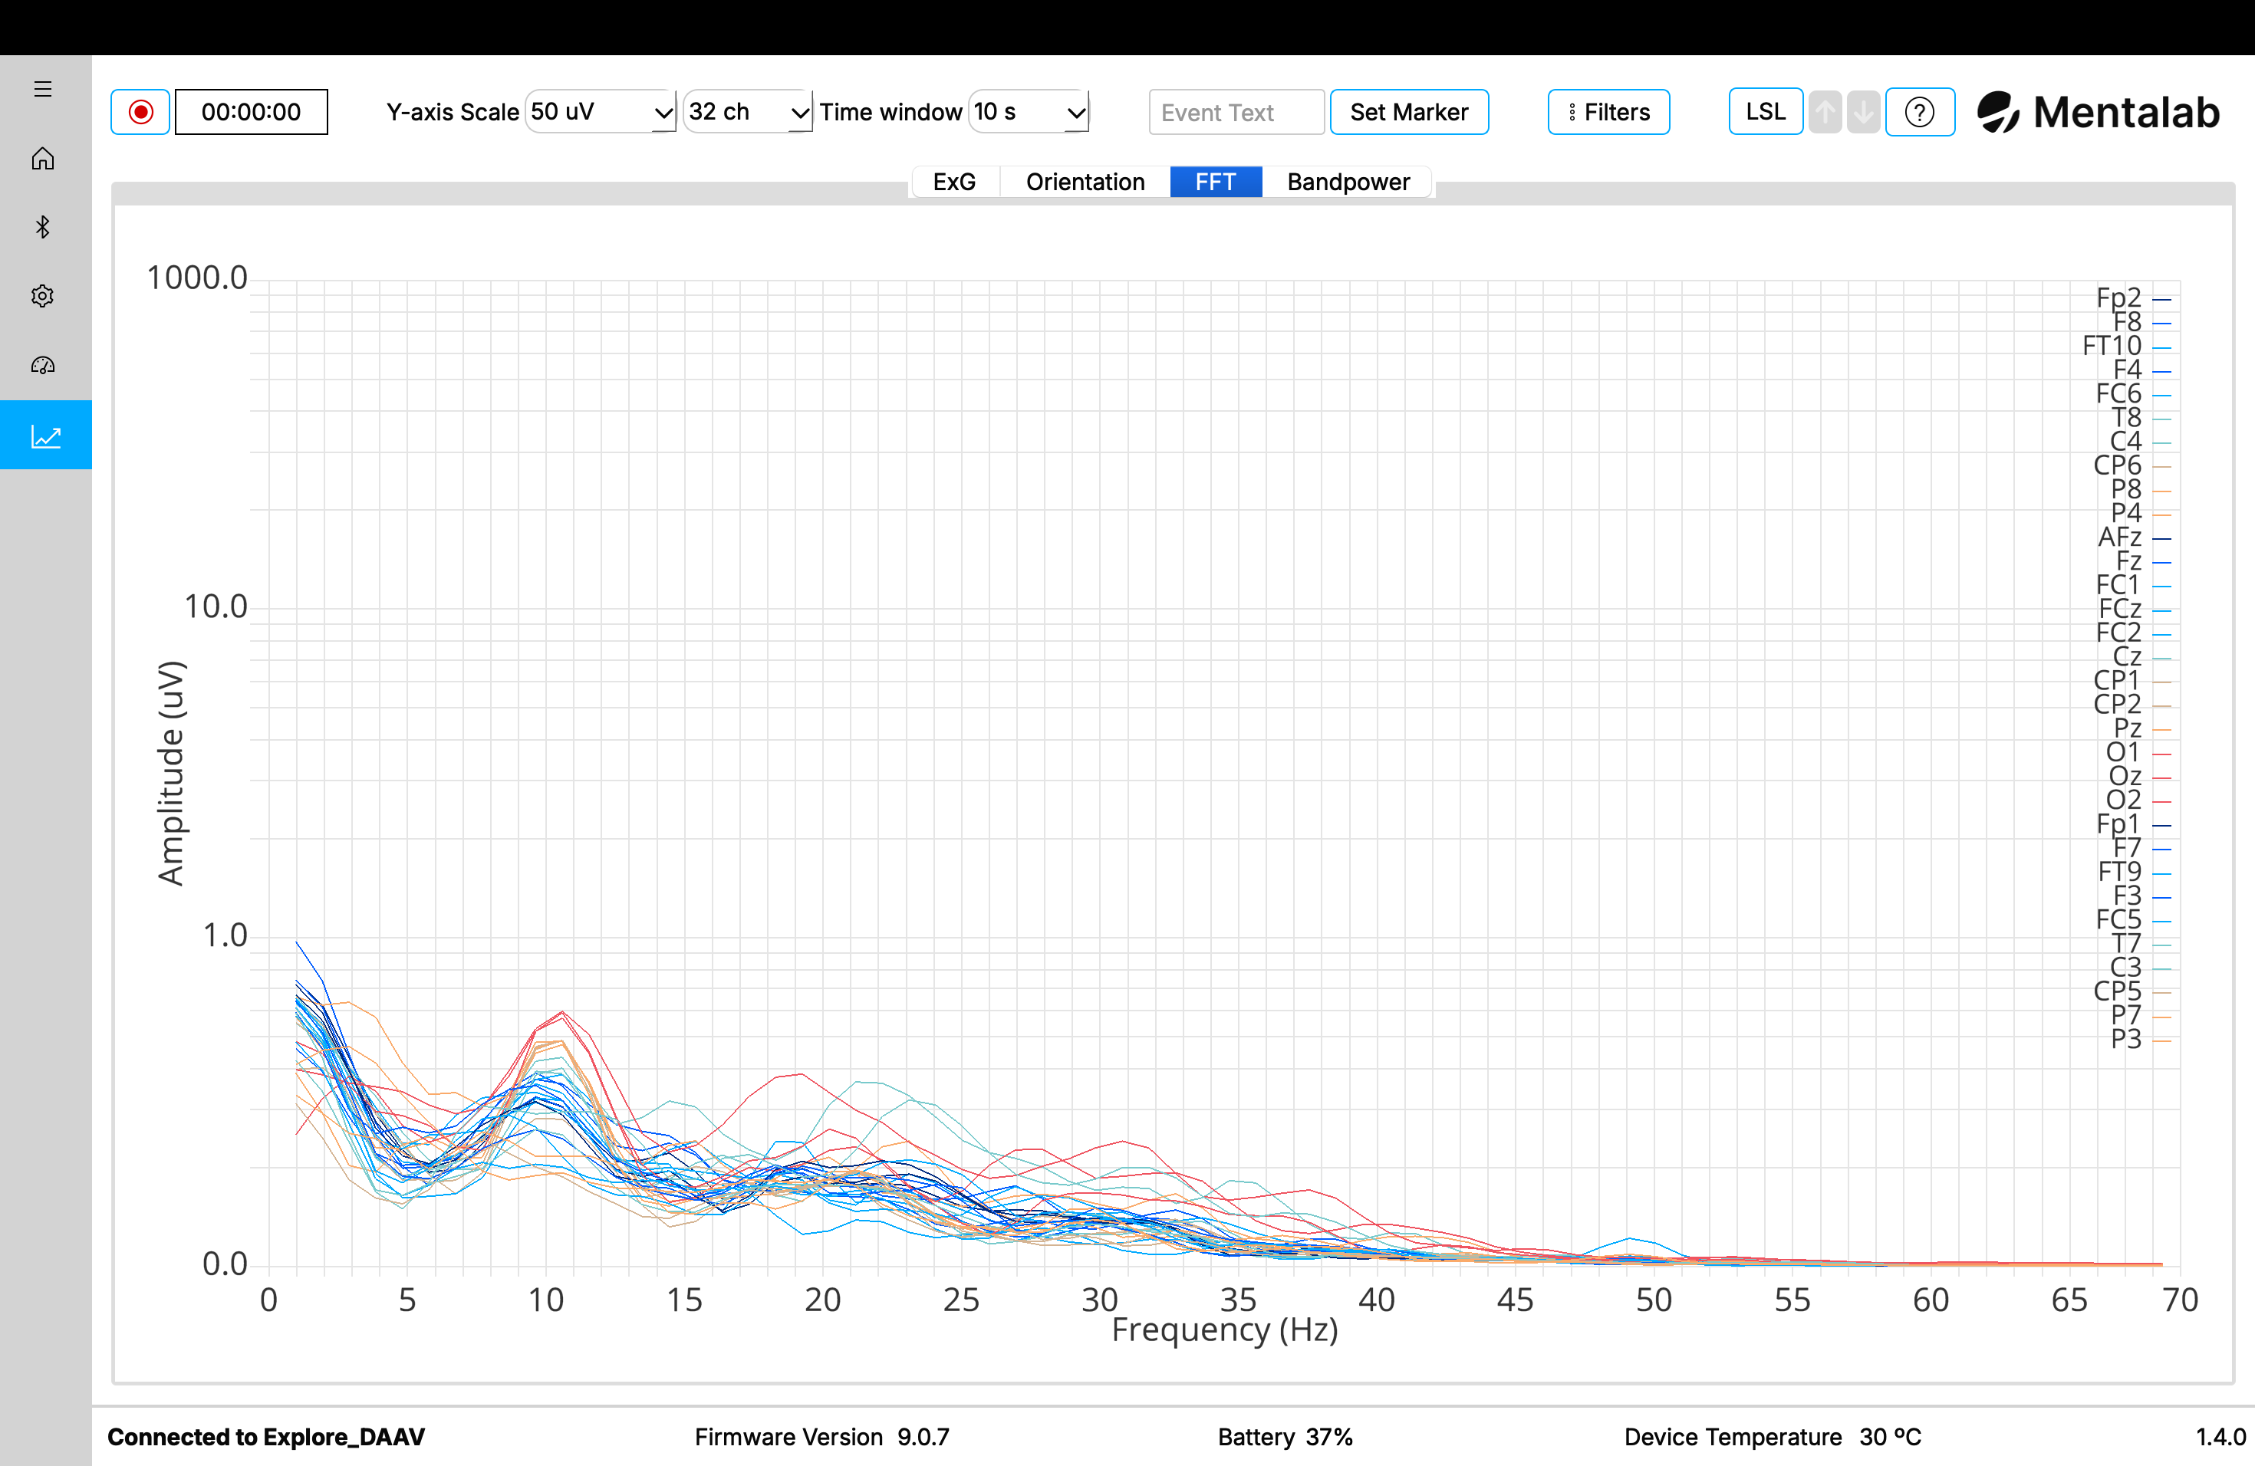Click the 00:00:00 recording timer
The width and height of the screenshot is (2255, 1466).
click(251, 112)
